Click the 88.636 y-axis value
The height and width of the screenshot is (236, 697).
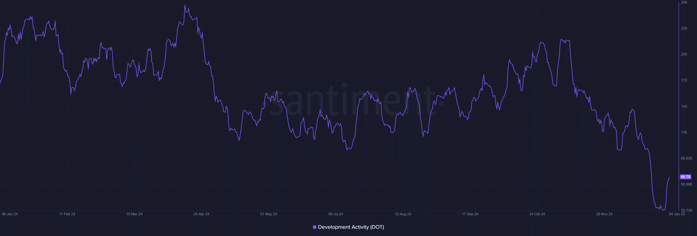(x=686, y=158)
